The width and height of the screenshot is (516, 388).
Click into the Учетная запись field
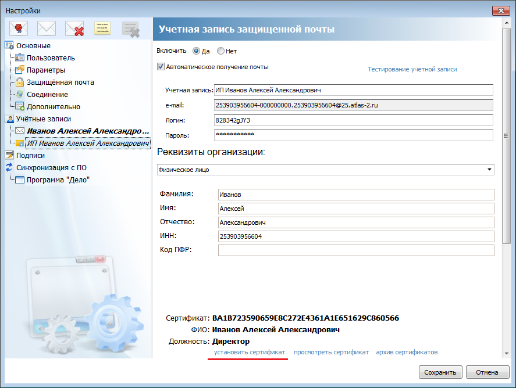(x=354, y=90)
